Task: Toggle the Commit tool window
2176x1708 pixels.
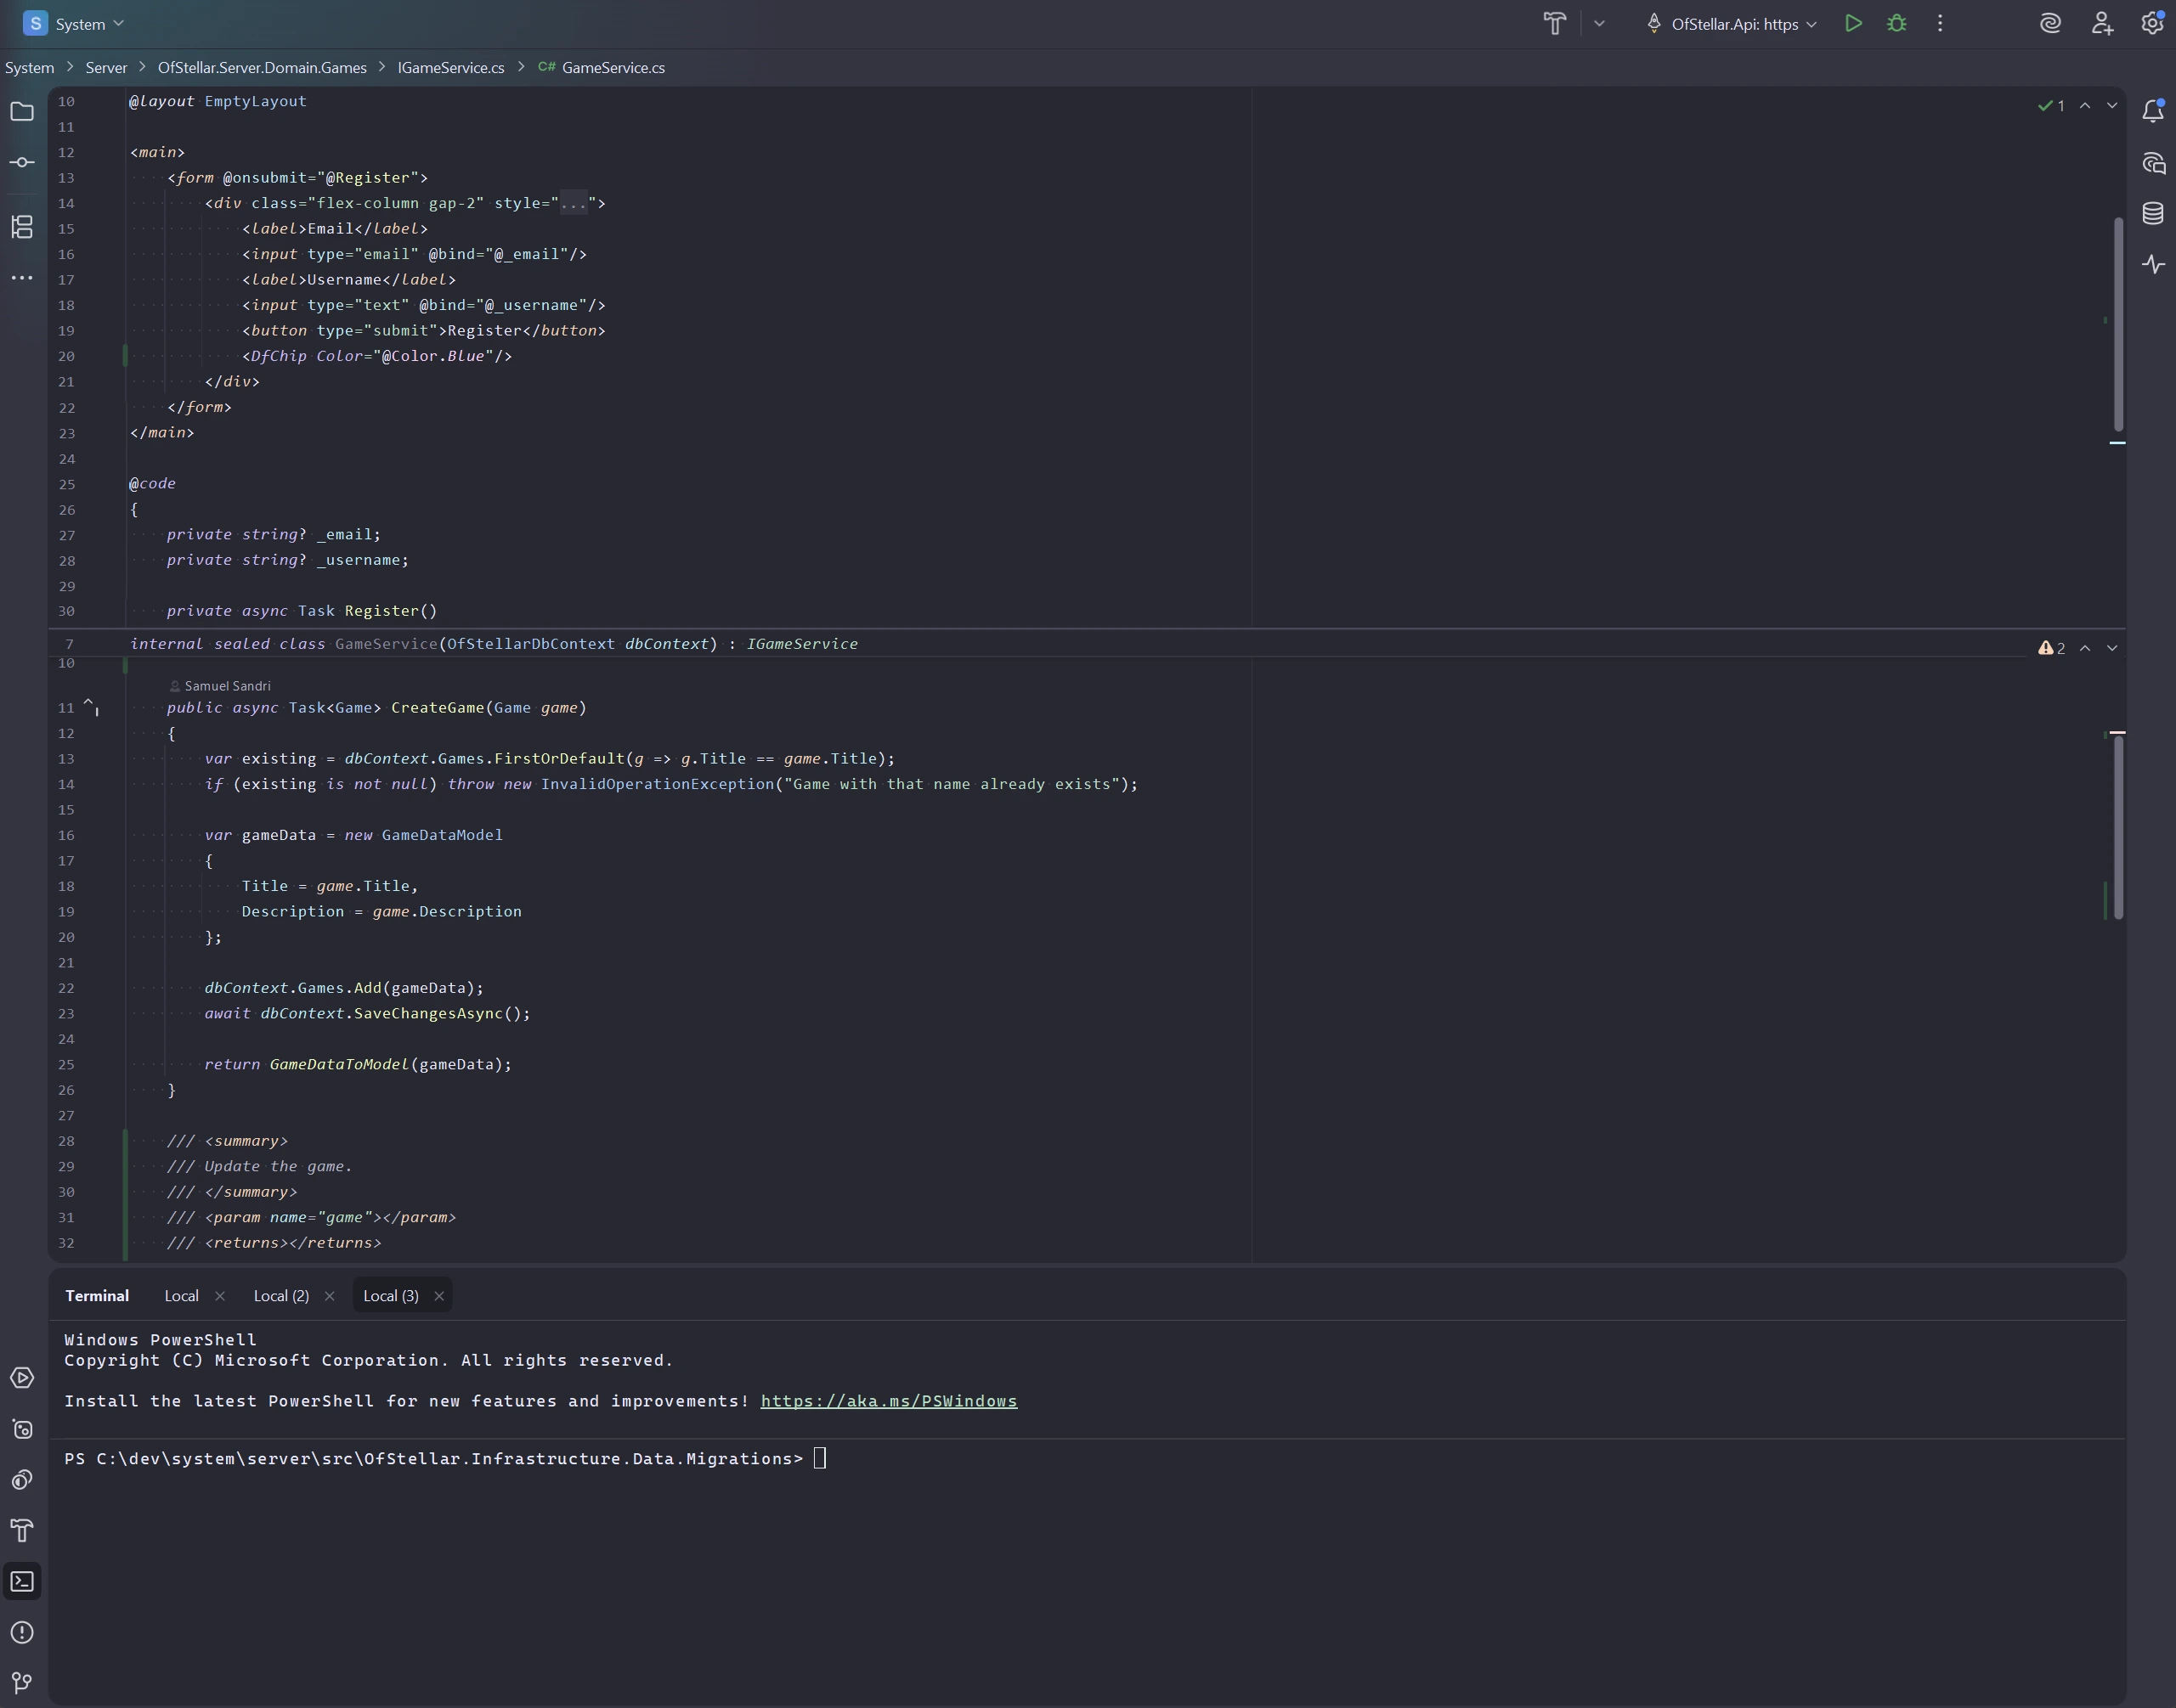Action: [22, 162]
